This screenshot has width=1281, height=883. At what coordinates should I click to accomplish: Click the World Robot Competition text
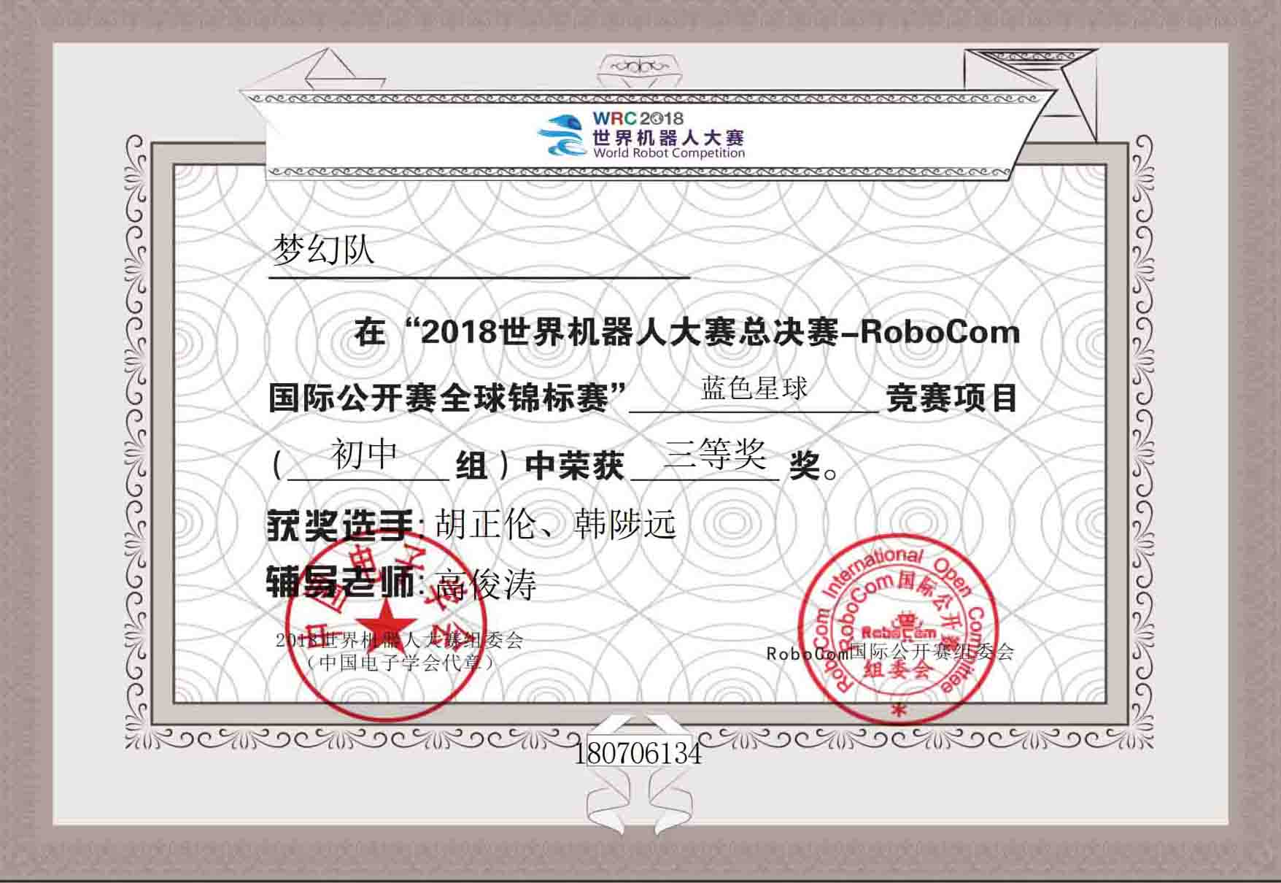[669, 153]
